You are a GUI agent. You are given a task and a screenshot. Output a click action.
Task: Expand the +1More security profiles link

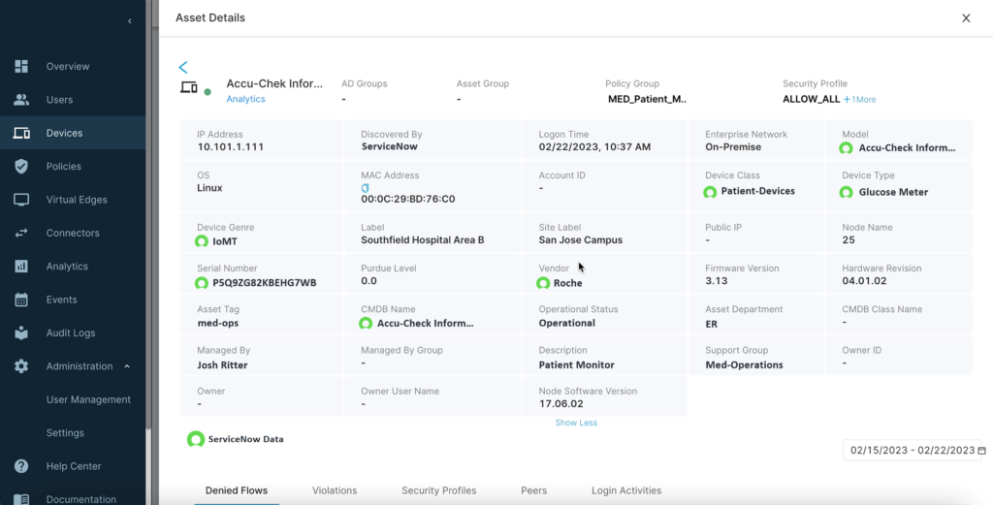tap(859, 99)
